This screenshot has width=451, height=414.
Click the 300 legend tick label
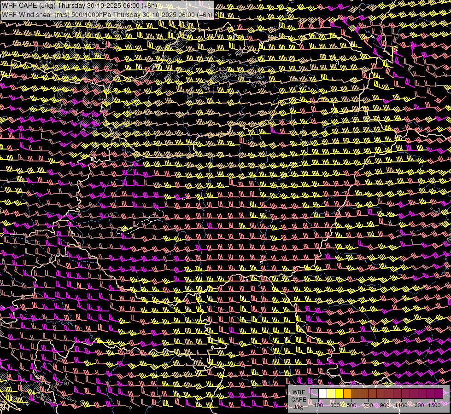click(335, 405)
